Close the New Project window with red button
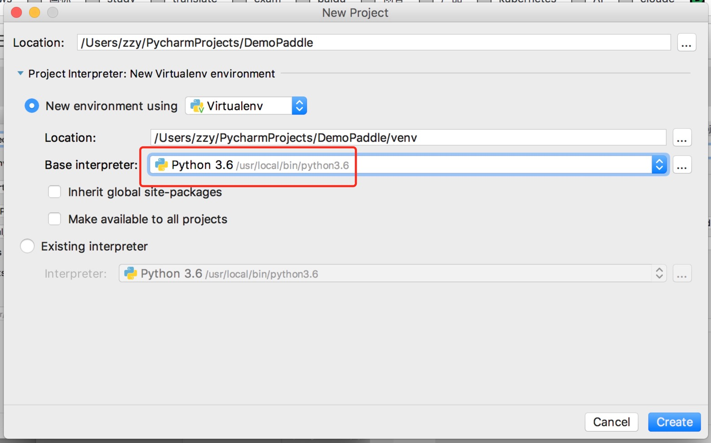 click(16, 13)
